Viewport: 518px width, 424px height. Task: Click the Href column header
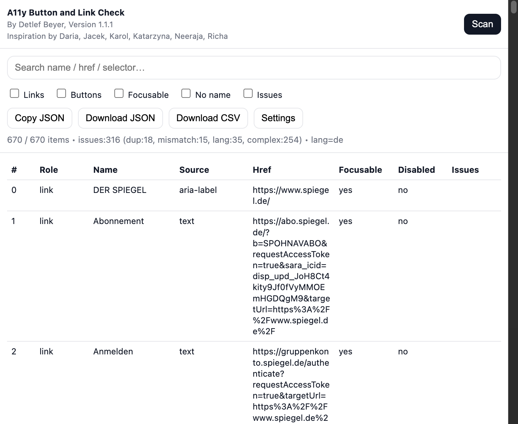point(262,170)
